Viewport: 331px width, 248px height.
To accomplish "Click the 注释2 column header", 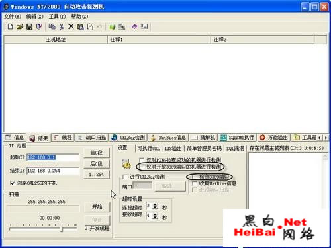I will click(x=263, y=40).
